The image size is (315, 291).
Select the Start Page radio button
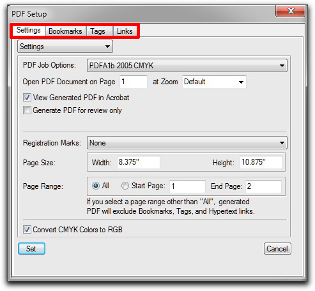(125, 186)
